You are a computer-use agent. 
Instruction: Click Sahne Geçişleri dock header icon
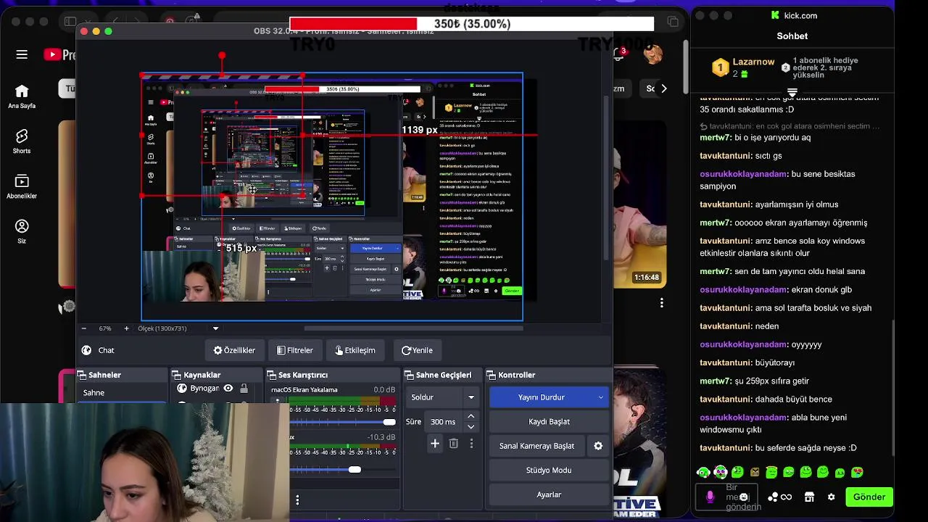click(x=410, y=375)
